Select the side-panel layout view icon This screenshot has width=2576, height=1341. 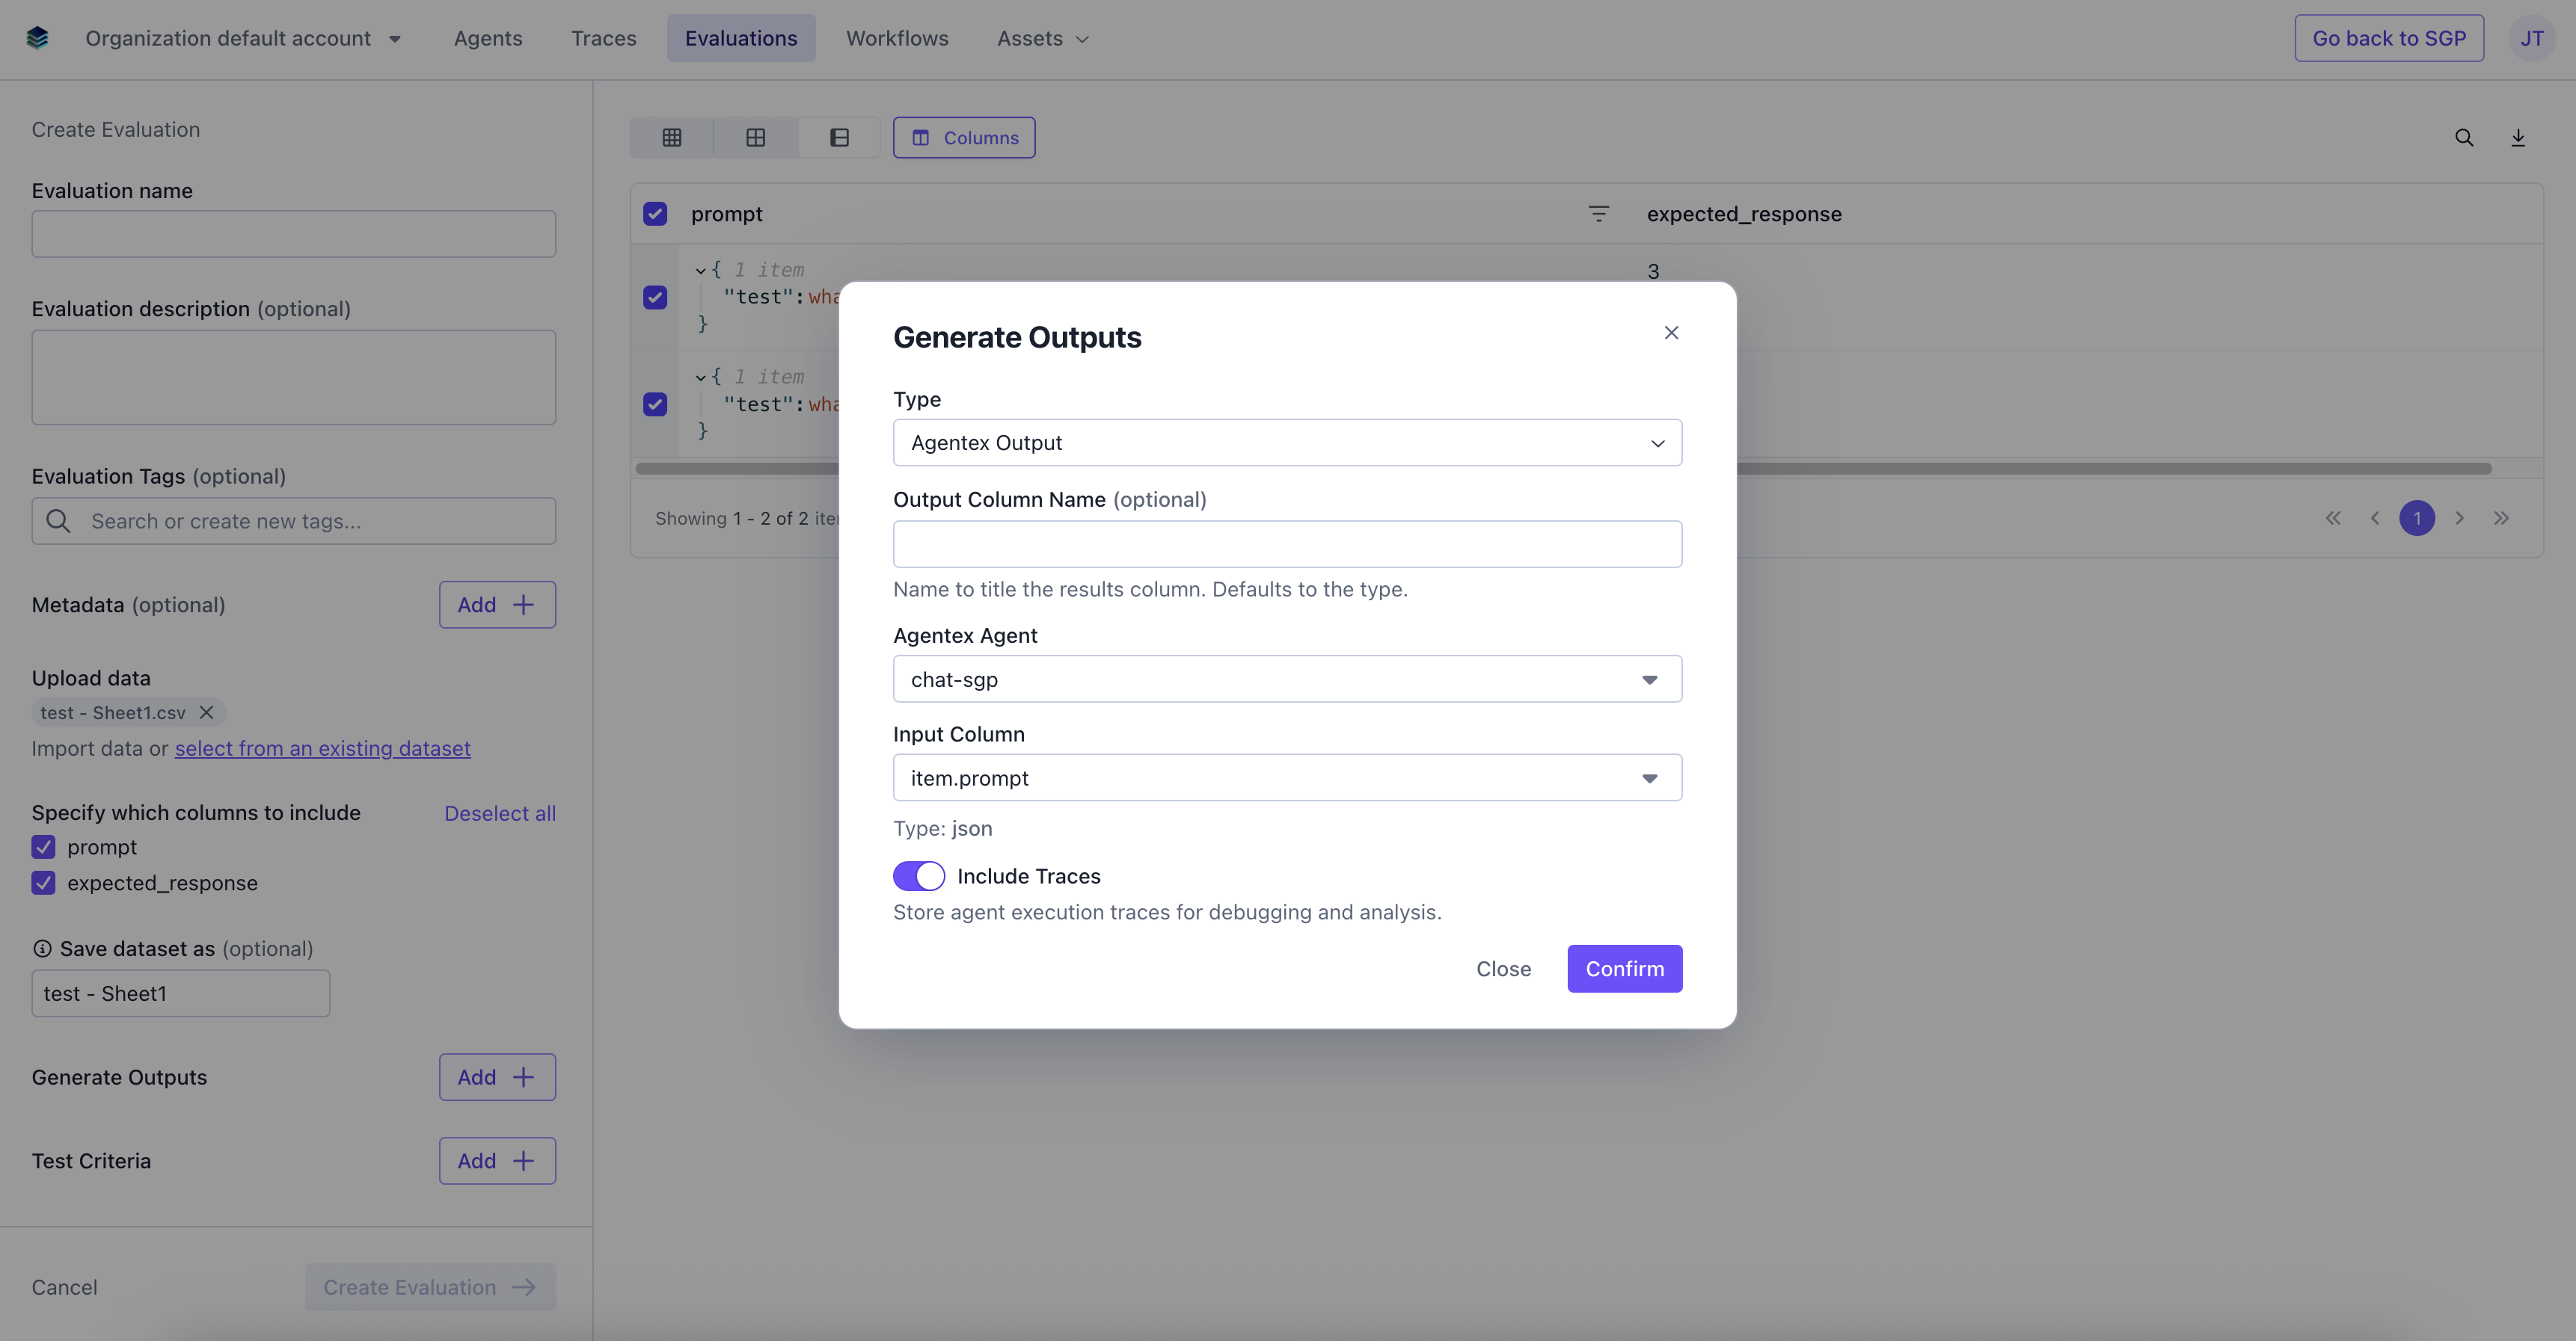coord(839,138)
